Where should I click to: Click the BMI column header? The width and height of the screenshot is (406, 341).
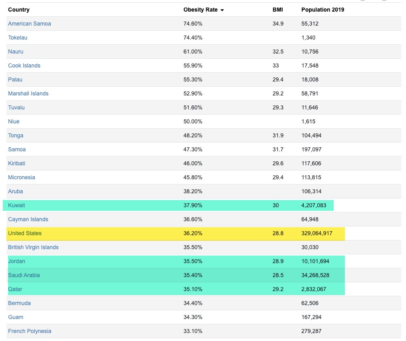pos(278,10)
